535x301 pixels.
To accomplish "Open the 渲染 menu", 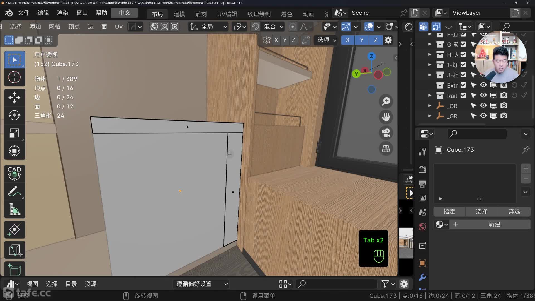I will (62, 13).
